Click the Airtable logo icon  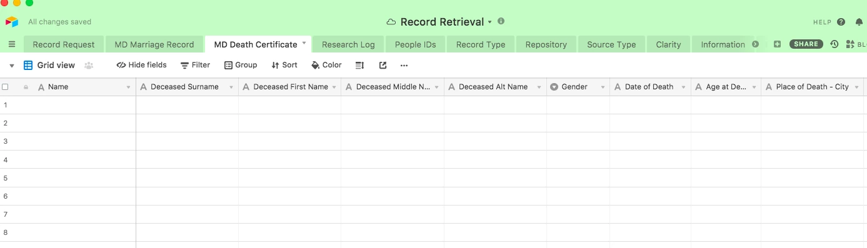[12, 22]
